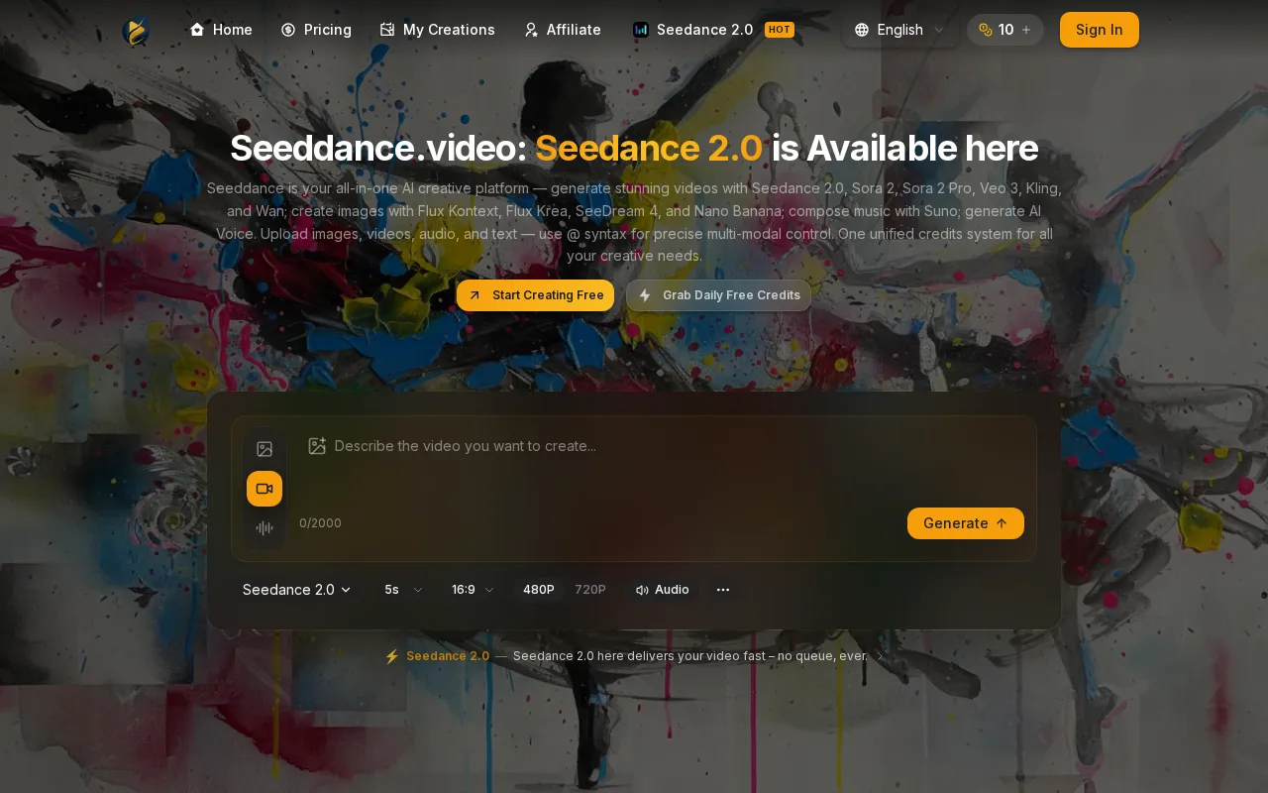Select 720P resolution
The image size is (1268, 793).
tap(590, 590)
